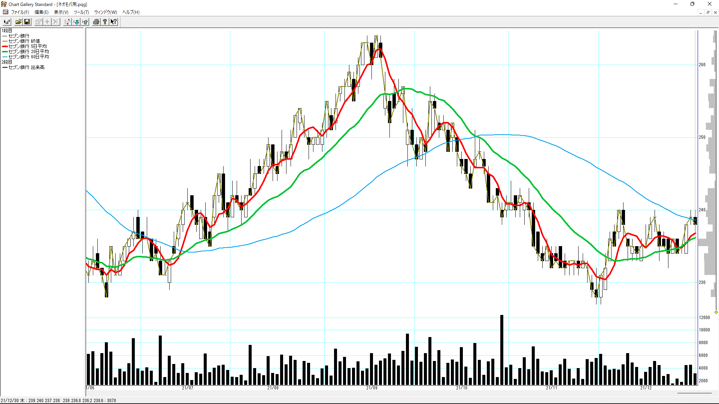Click the yellow question mark help icon
This screenshot has height=404, width=719.
(x=105, y=22)
